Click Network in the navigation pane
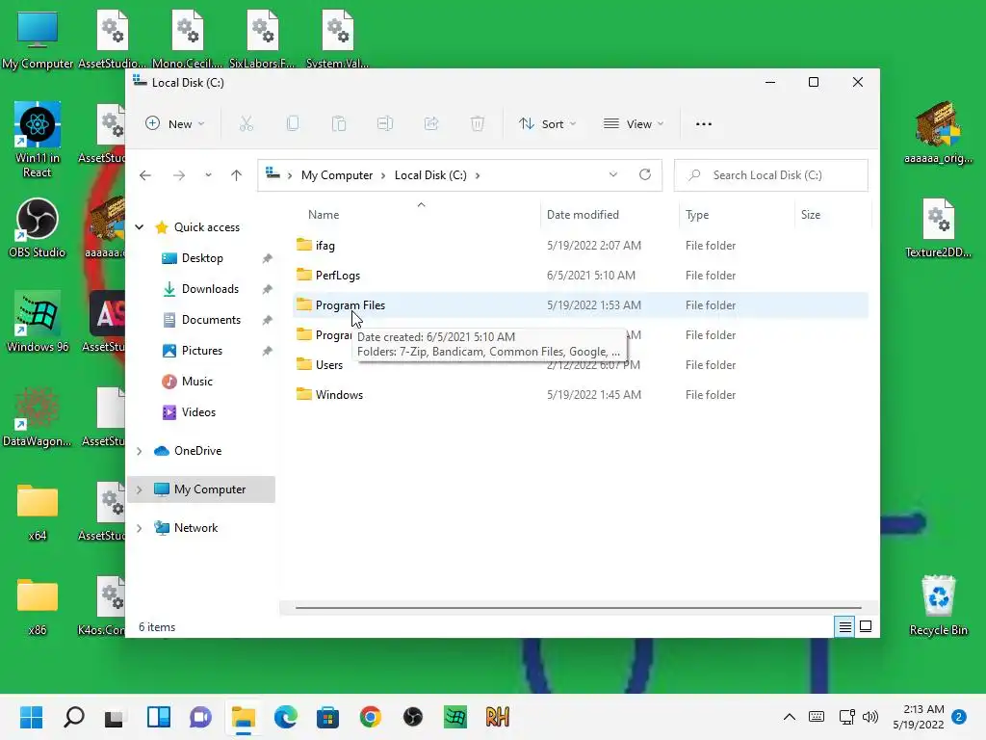Screen dimensions: 986x740 195,528
